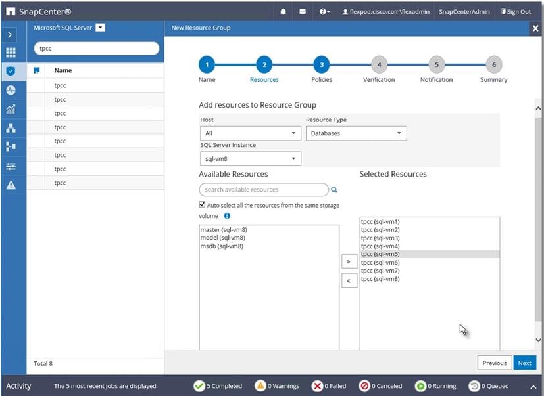
Task: Open the Reports chart icon
Action: click(11, 109)
